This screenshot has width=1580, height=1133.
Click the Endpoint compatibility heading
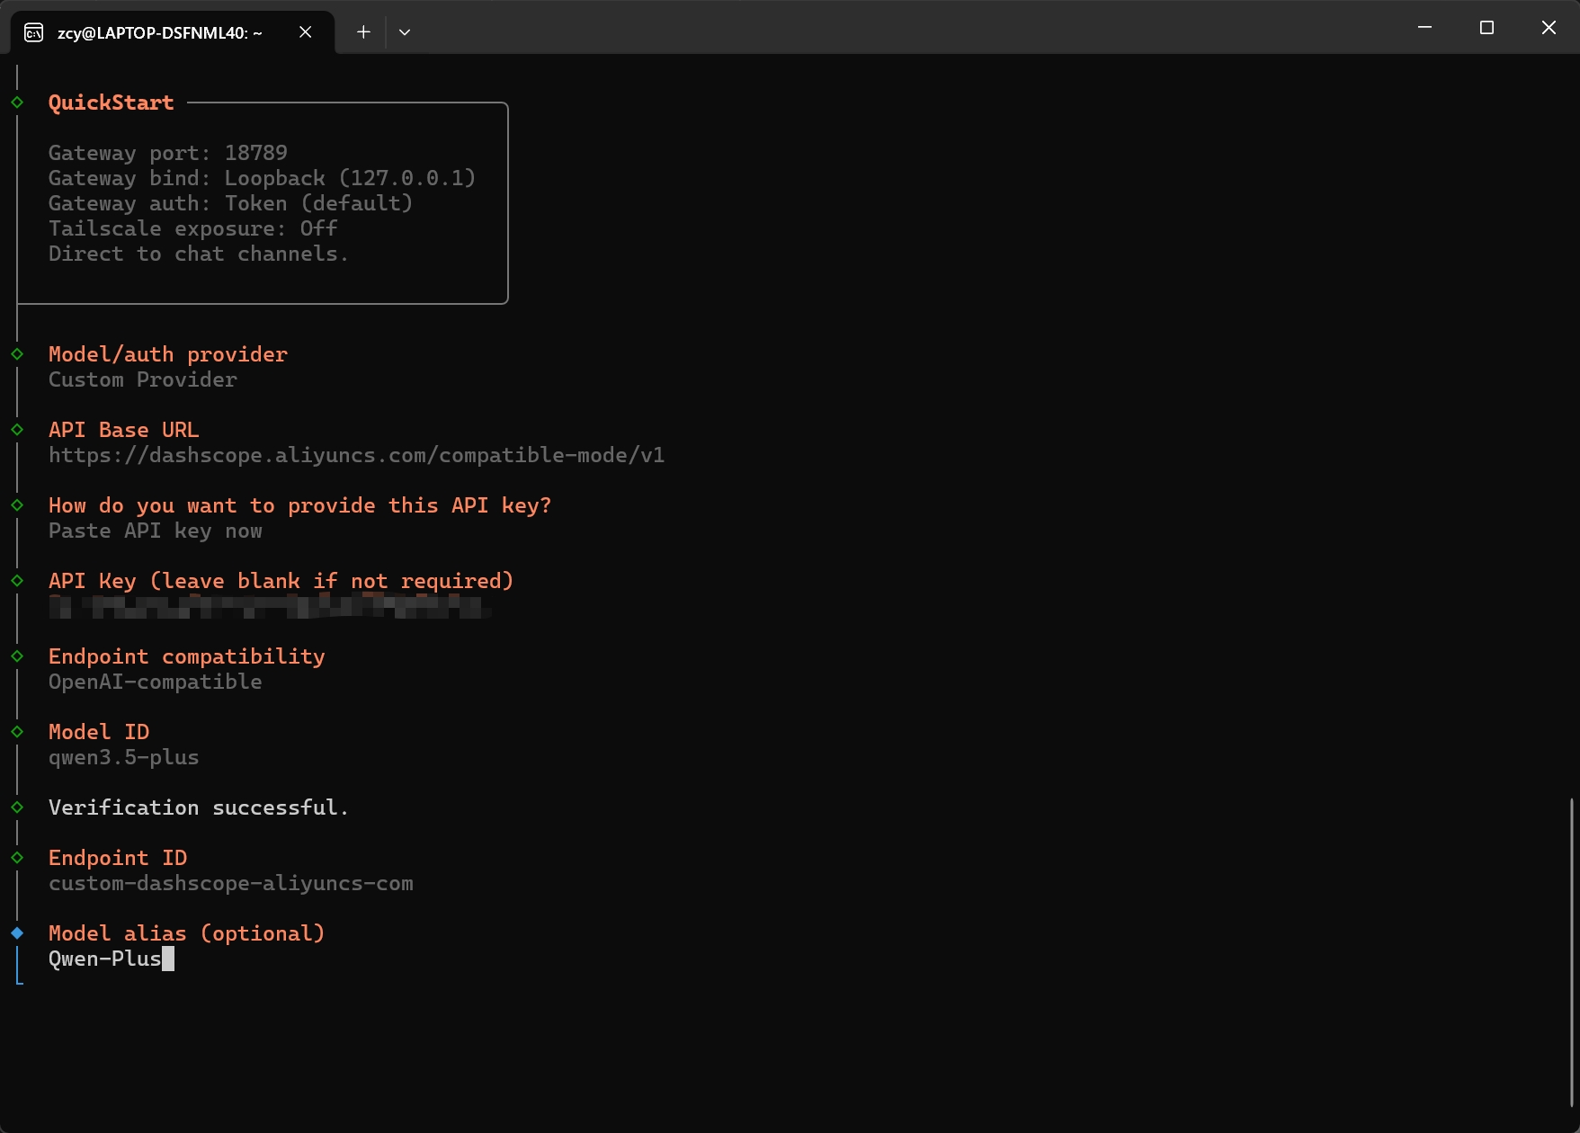click(187, 656)
